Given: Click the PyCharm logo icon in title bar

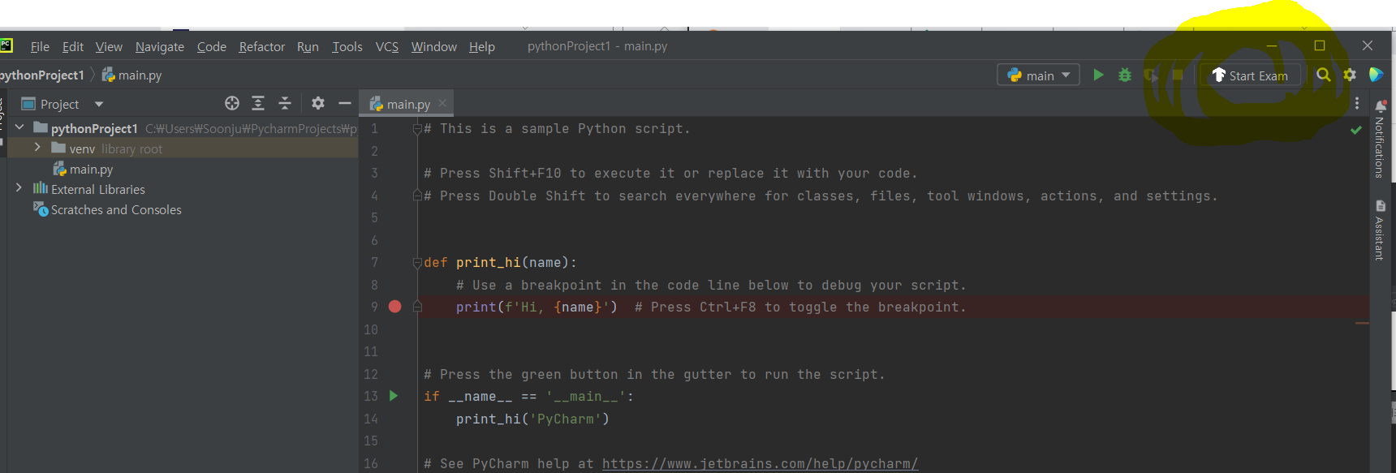Looking at the screenshot, I should pos(6,46).
